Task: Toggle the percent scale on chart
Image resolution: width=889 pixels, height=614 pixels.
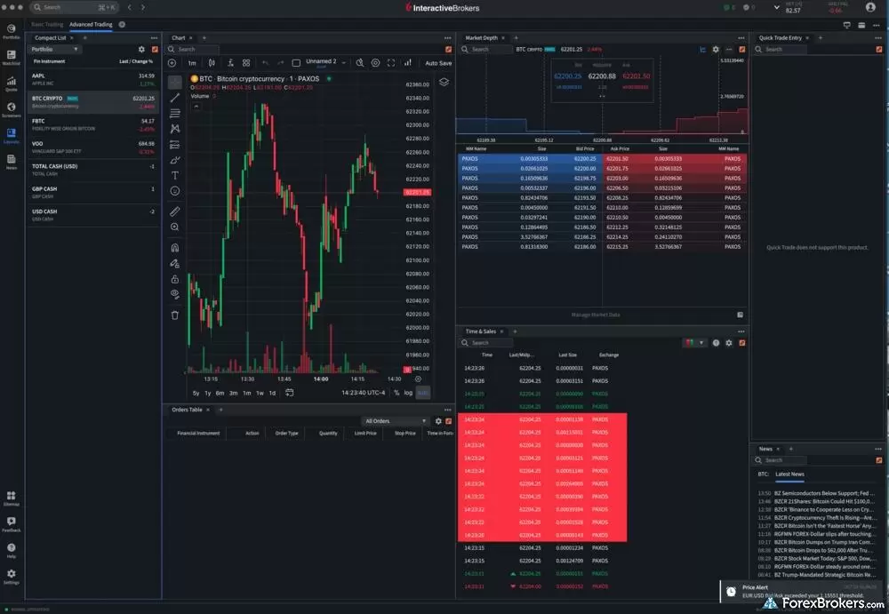Action: coord(396,393)
